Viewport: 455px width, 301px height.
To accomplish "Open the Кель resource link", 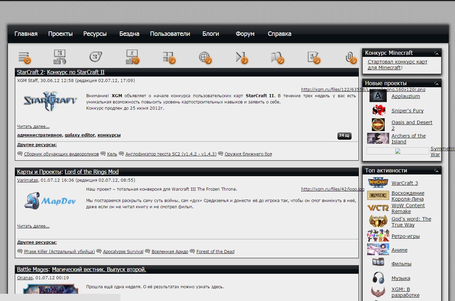I will pyautogui.click(x=112, y=154).
